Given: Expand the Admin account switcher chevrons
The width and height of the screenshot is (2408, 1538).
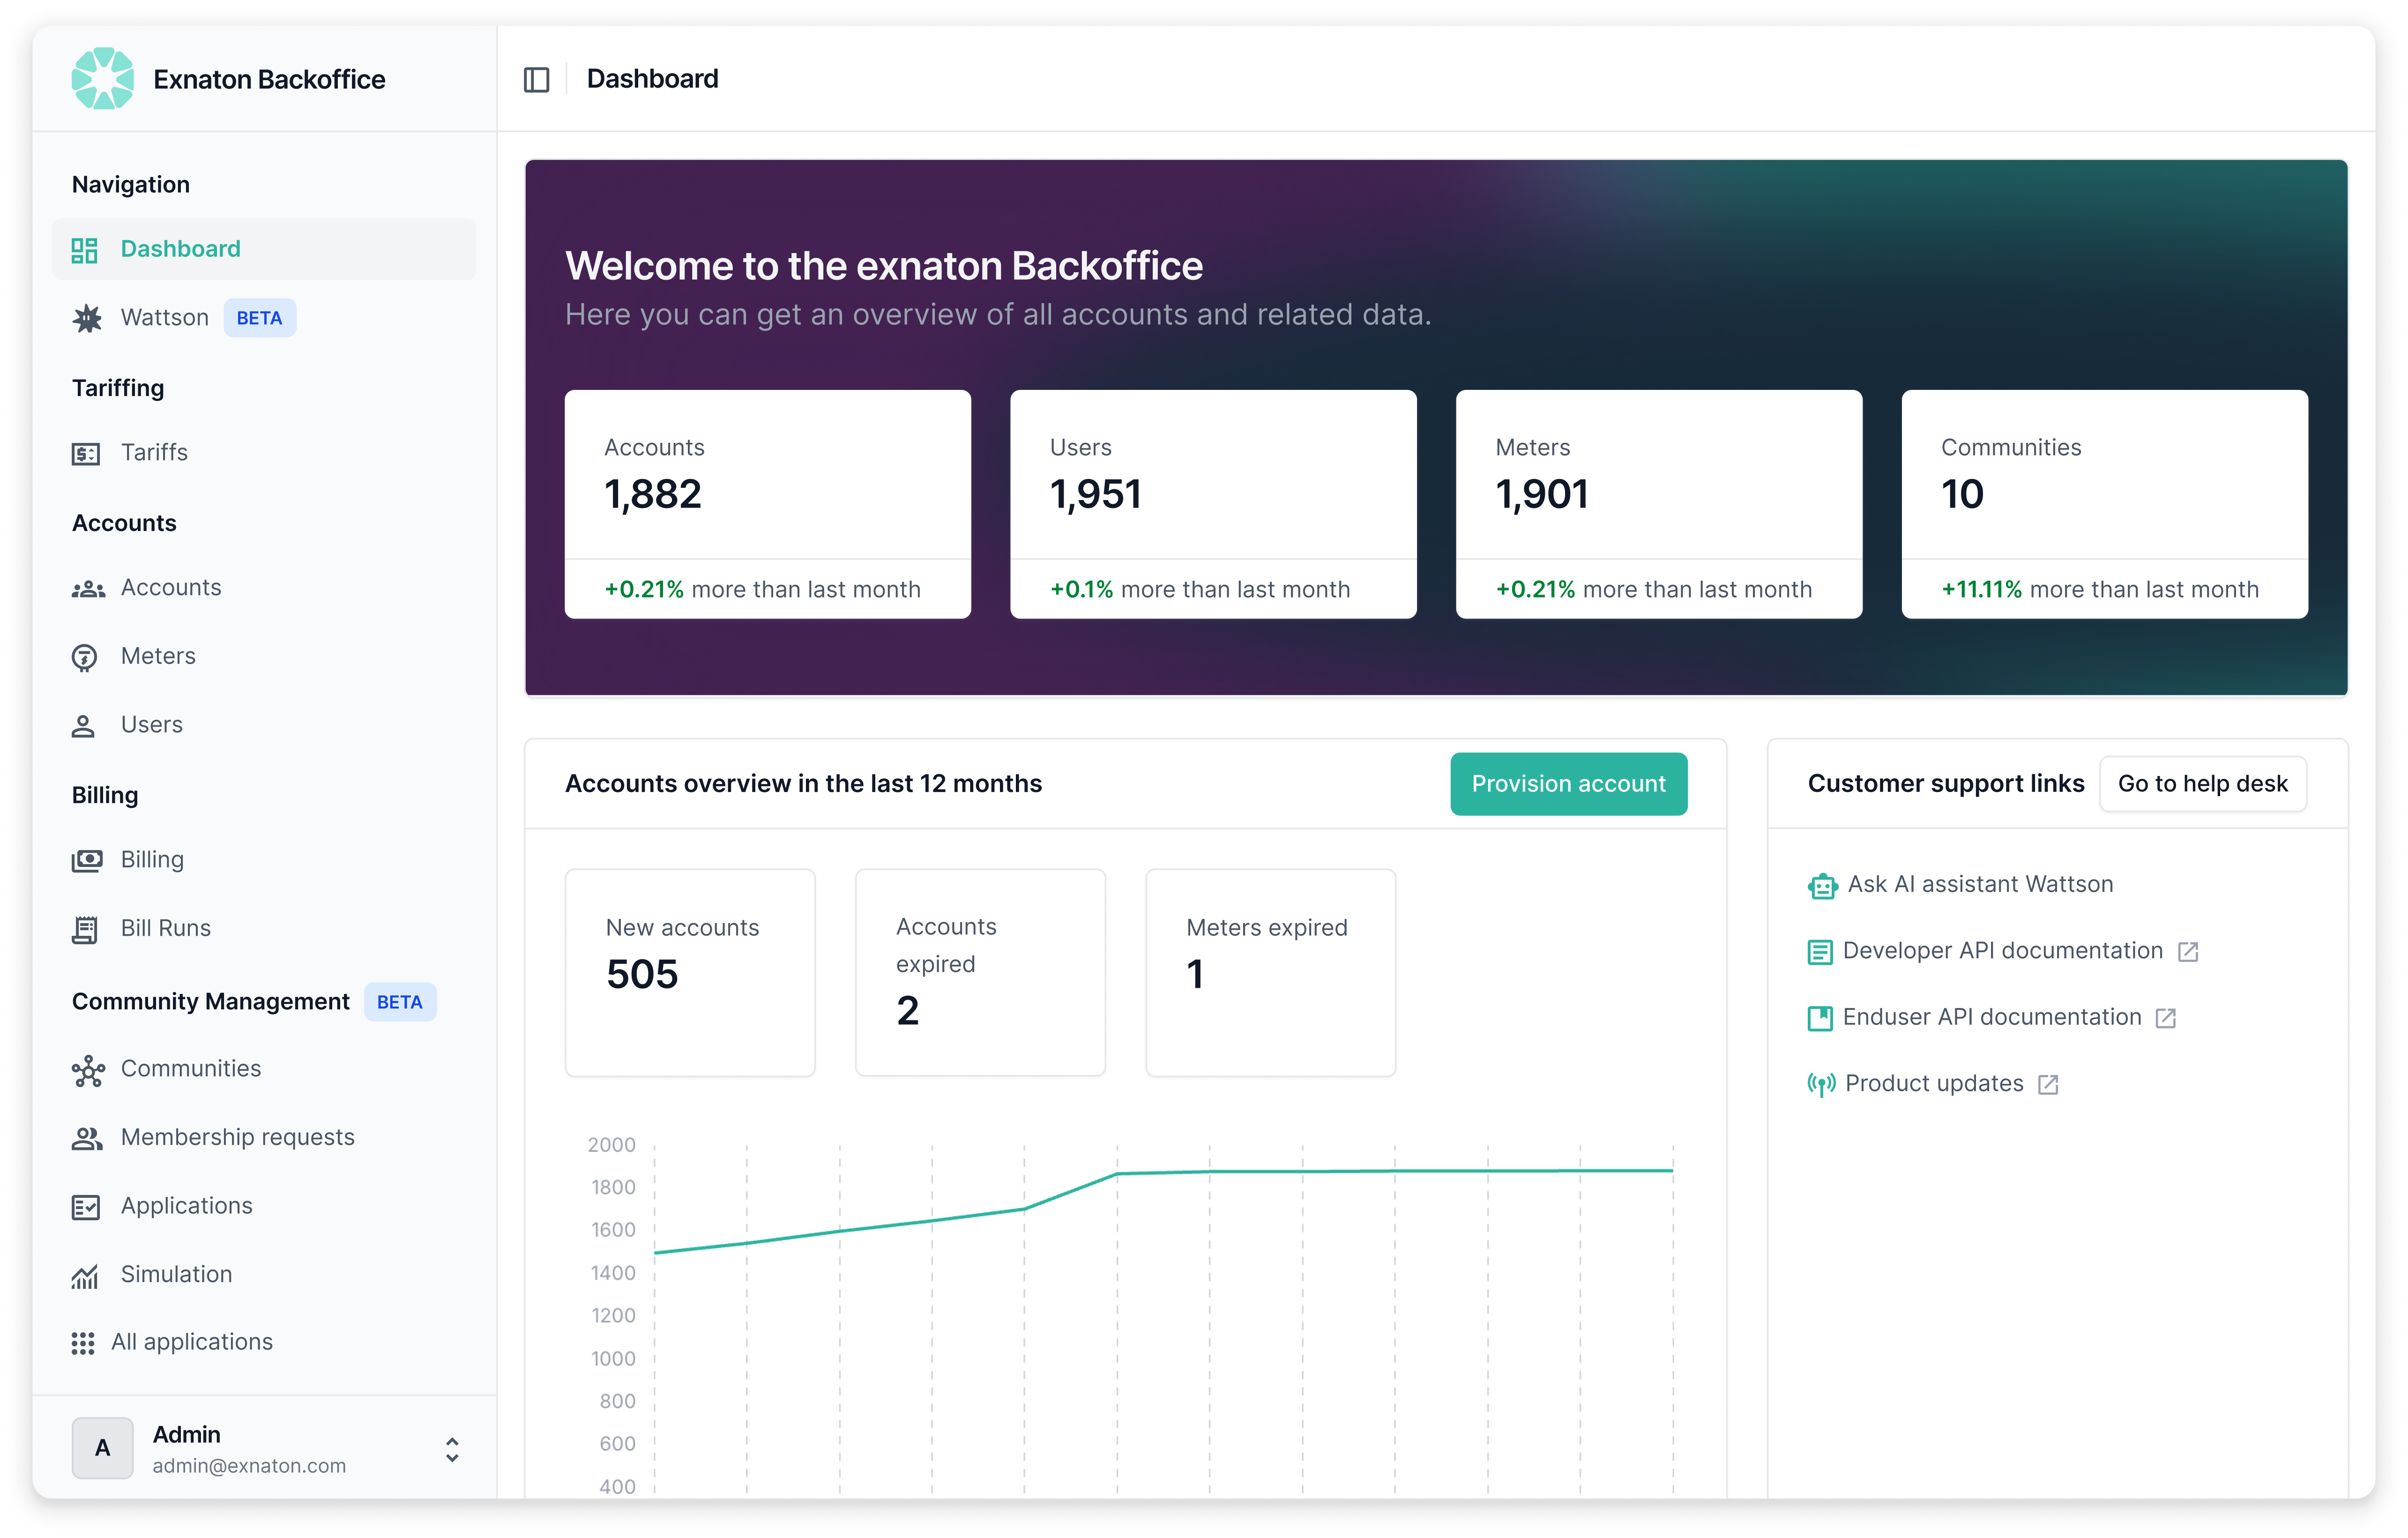Looking at the screenshot, I should pos(452,1449).
